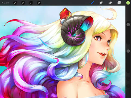Return to the ギャラリー gallery
The height and width of the screenshot is (98, 131).
tap(6, 3)
